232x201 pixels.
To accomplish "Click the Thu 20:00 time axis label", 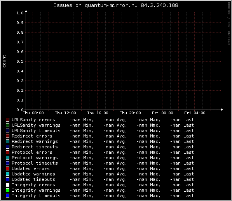I will pyautogui.click(x=130, y=113).
